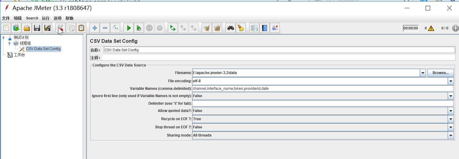
Task: Clear results with single broom icon
Action: pos(207,28)
